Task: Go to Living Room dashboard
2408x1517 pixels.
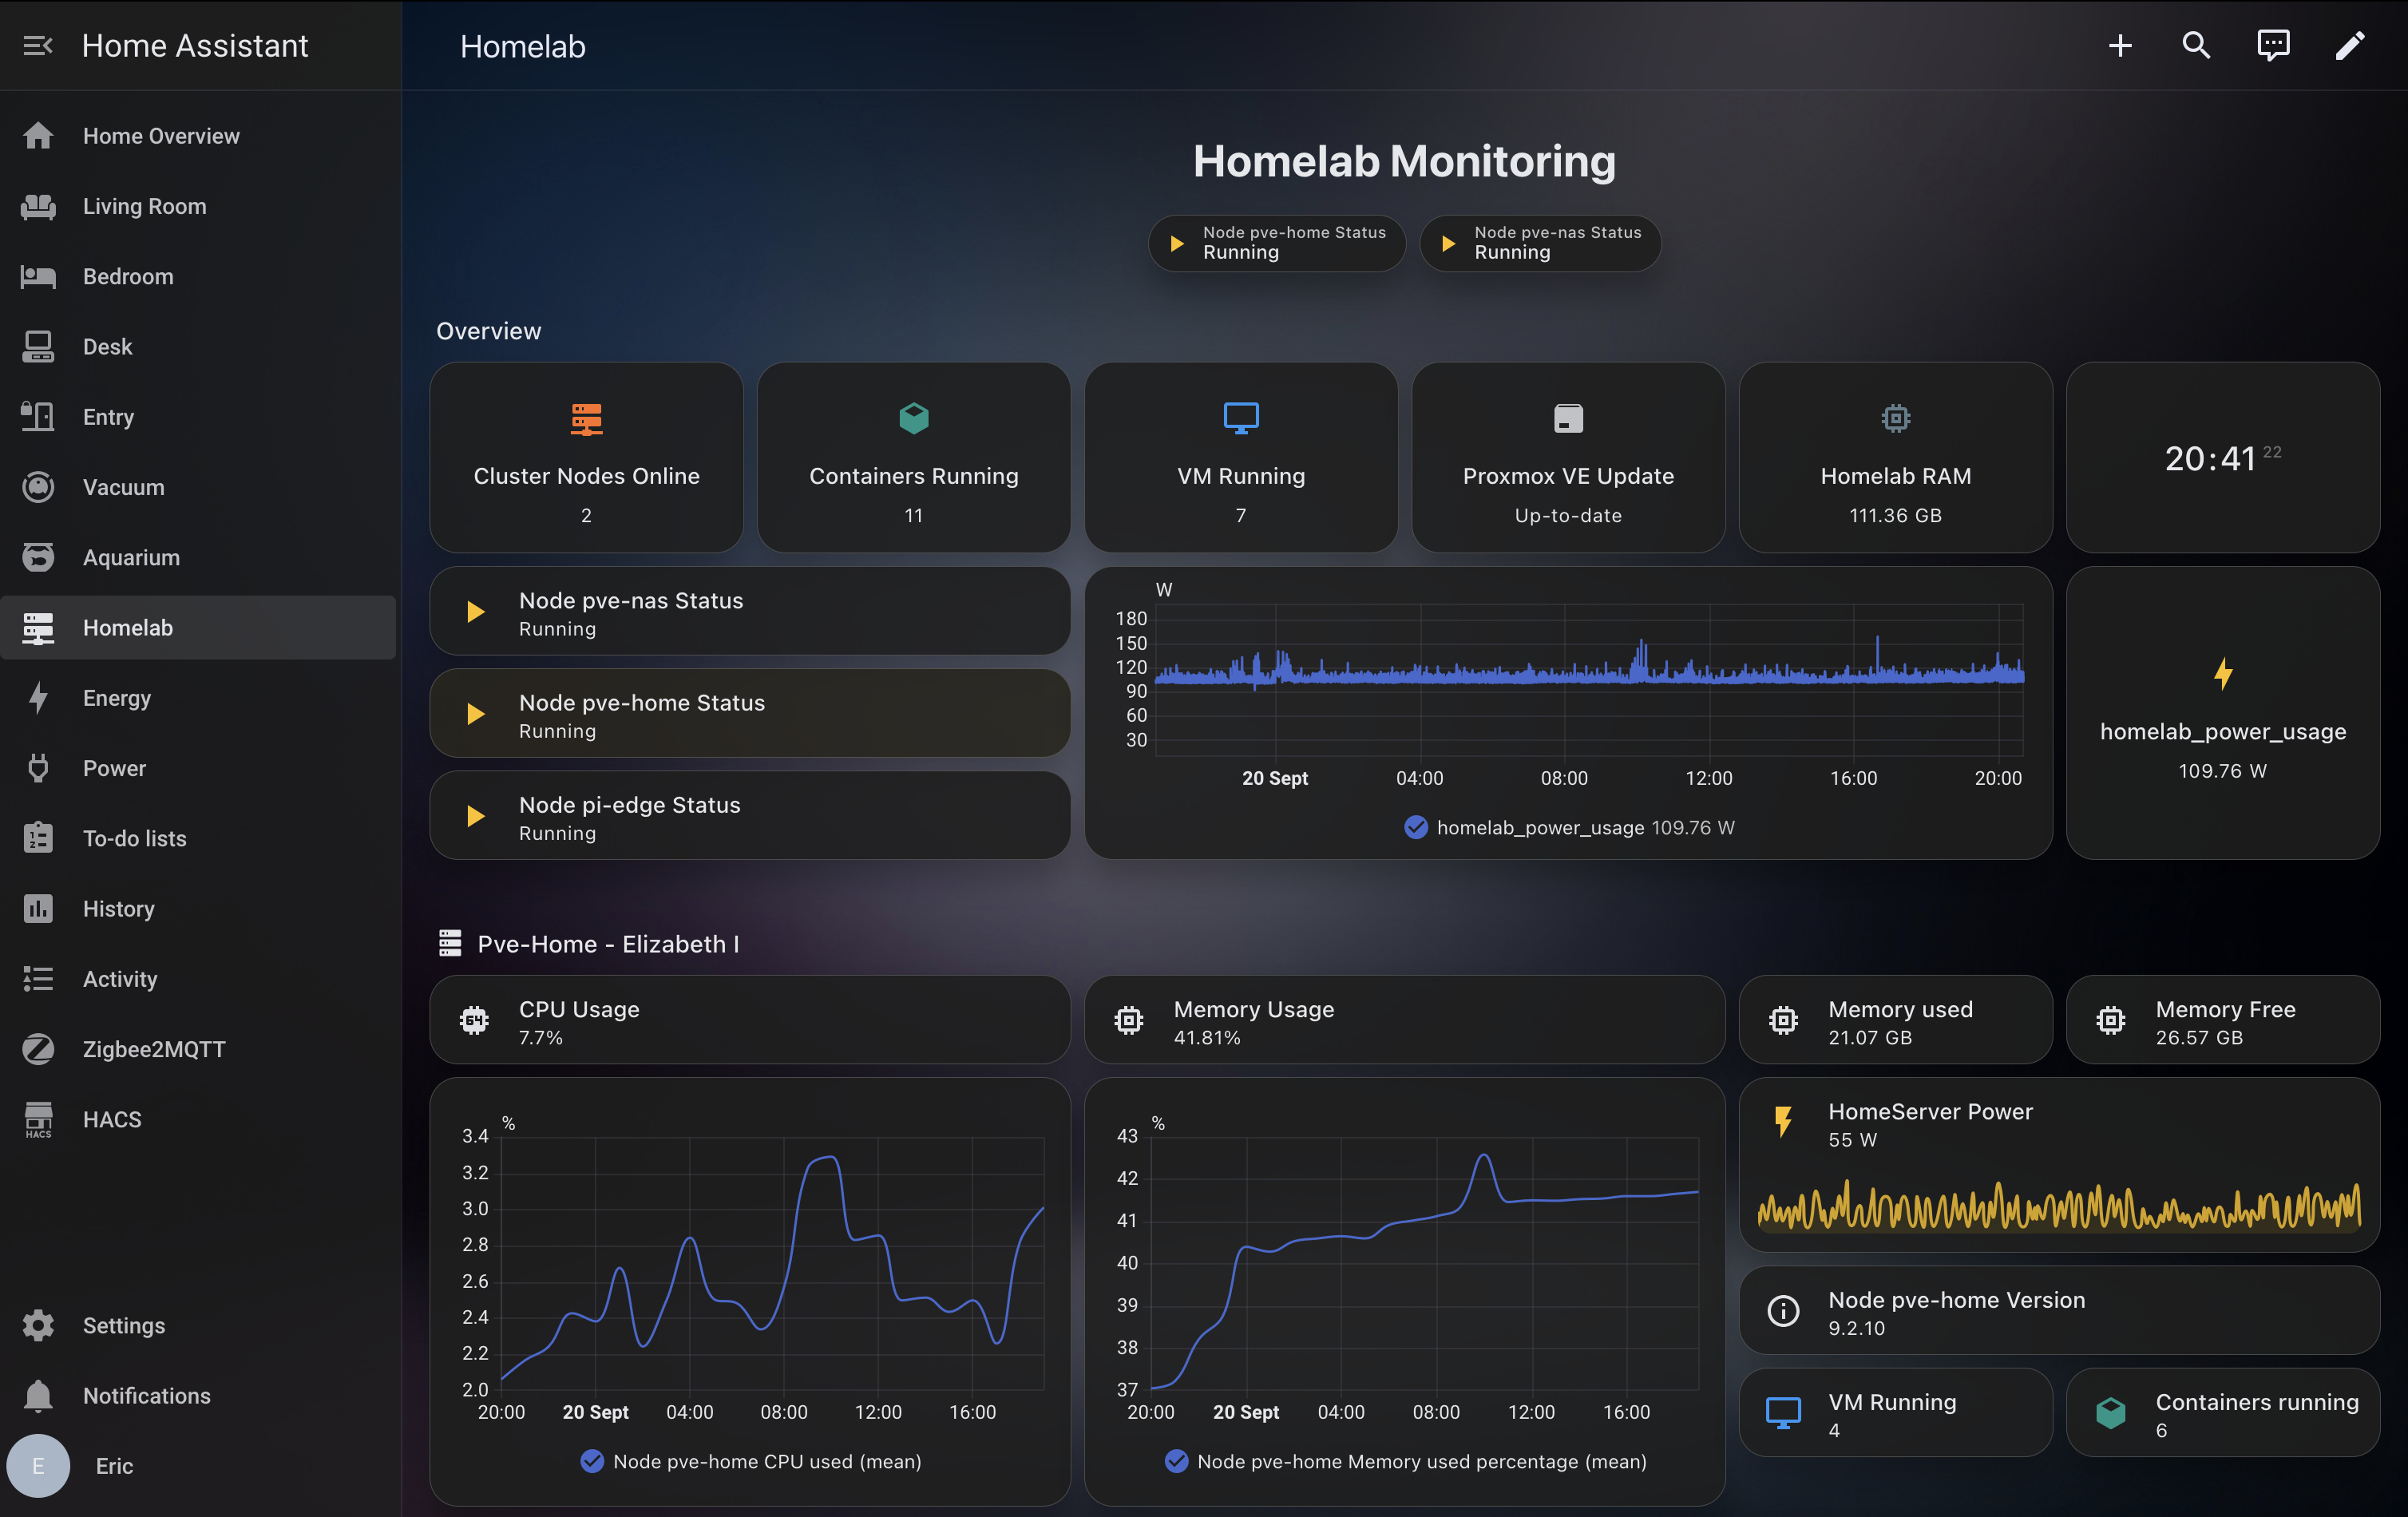Action: click(x=198, y=206)
